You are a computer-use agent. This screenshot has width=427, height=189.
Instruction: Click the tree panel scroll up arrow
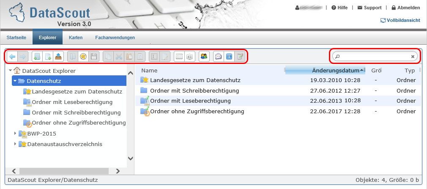131,73
